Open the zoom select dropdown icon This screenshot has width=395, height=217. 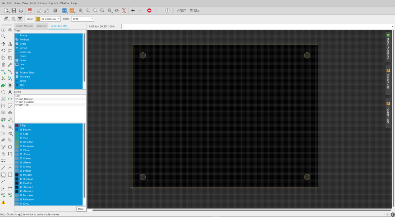click(110, 11)
